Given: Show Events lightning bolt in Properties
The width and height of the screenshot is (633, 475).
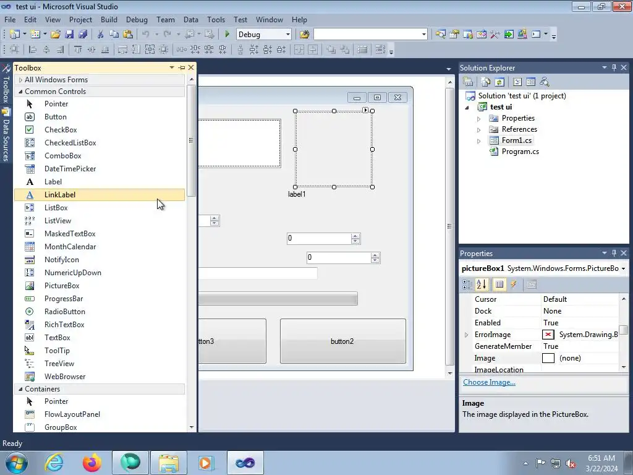Looking at the screenshot, I should (x=514, y=285).
